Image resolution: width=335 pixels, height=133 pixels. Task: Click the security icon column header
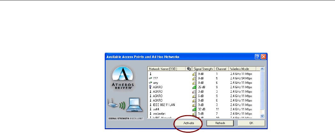click(189, 69)
